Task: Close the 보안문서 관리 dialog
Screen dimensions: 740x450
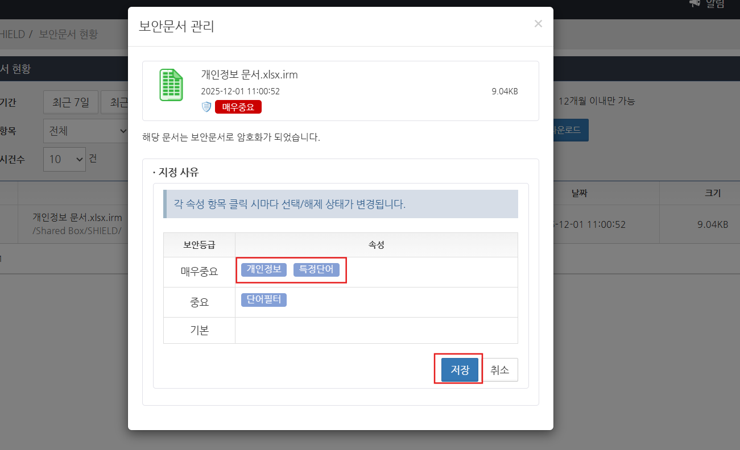Action: coord(538,24)
